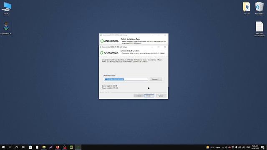267x150 pixels.
Task: Open File Explorer from the taskbar
Action: pyautogui.click(x=44, y=147)
